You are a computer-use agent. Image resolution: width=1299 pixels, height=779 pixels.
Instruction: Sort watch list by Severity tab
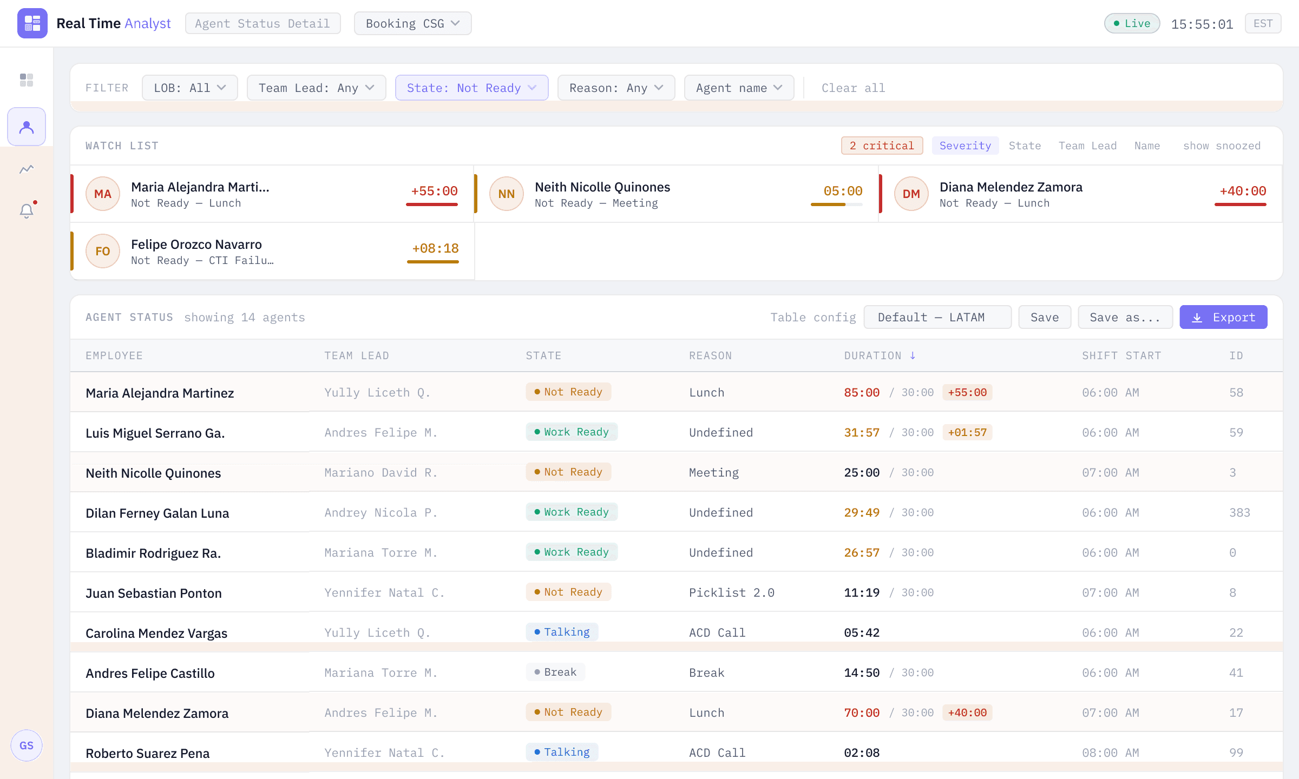pyautogui.click(x=965, y=146)
